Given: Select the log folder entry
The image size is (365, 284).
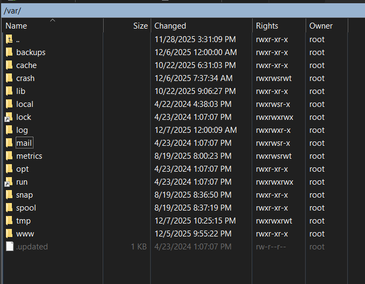Looking at the screenshot, I should click(x=22, y=130).
